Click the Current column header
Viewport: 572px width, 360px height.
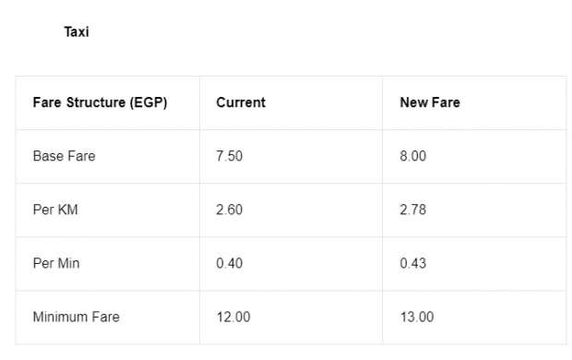coord(241,102)
